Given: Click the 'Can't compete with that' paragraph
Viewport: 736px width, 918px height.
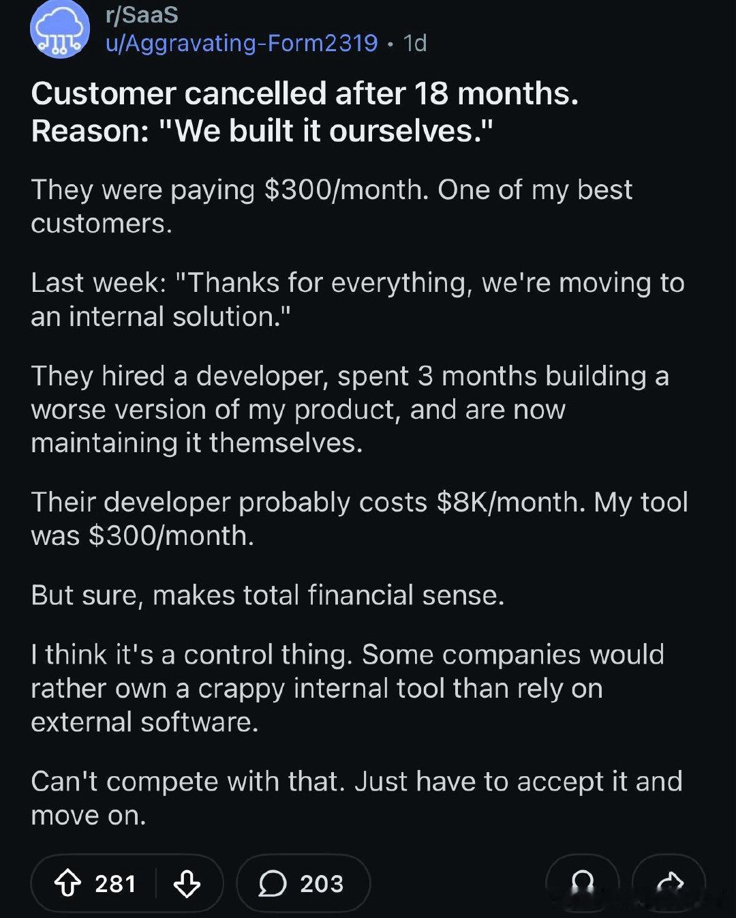Looking at the screenshot, I should pos(356,797).
